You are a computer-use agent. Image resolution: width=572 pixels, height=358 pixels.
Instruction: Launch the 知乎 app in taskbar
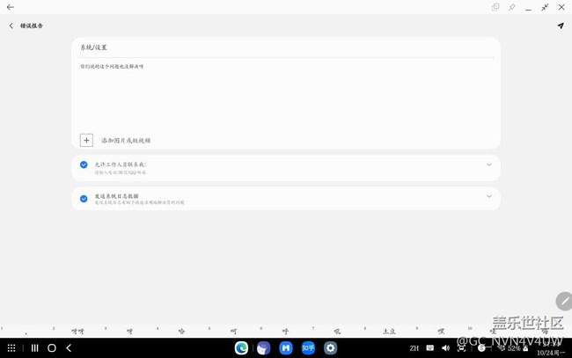point(308,348)
